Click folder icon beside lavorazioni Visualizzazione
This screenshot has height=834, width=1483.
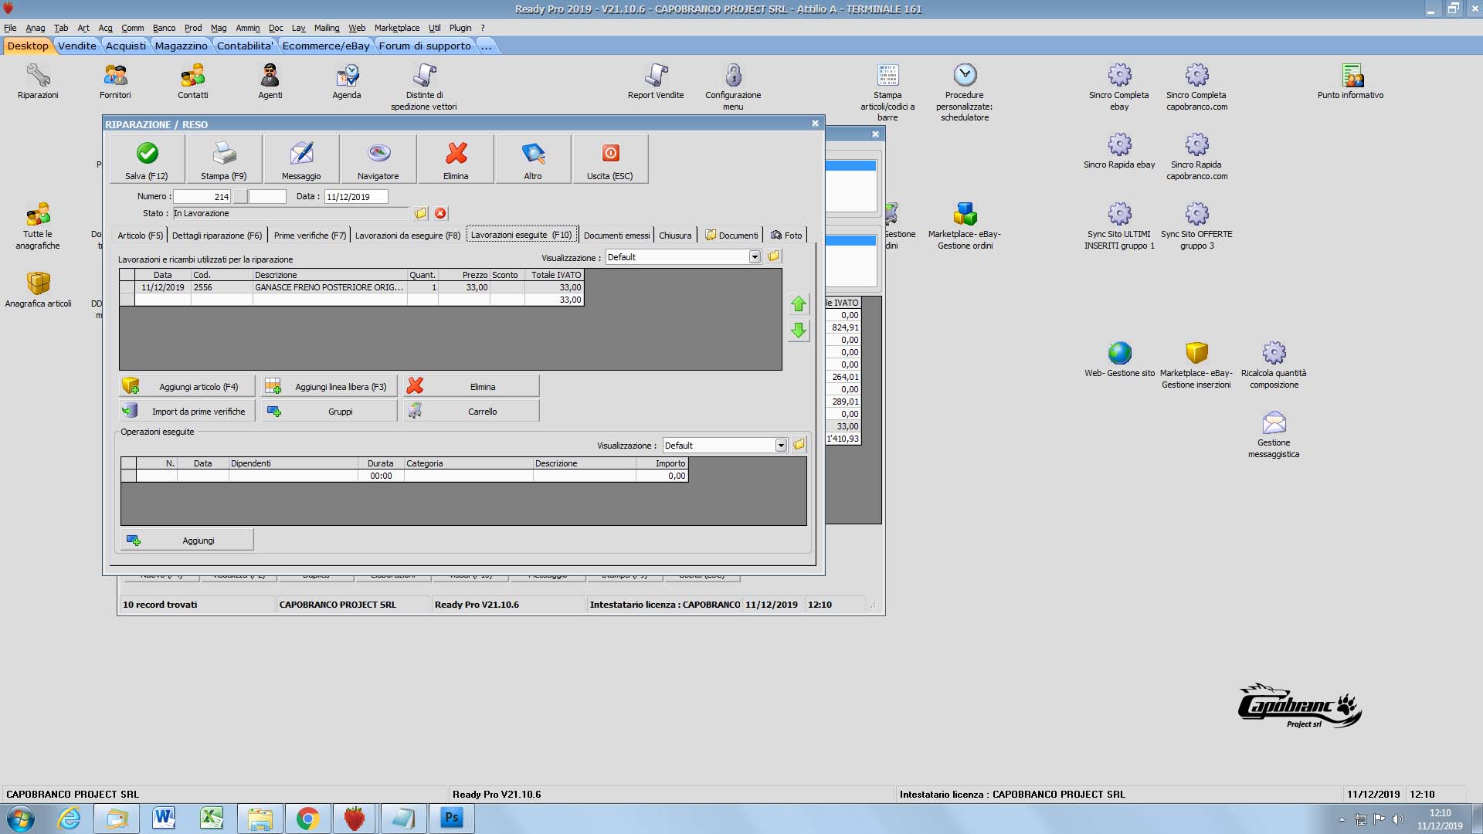pyautogui.click(x=773, y=256)
